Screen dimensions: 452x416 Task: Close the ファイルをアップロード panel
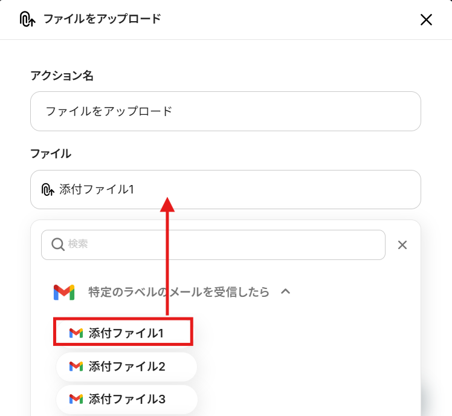(x=426, y=20)
